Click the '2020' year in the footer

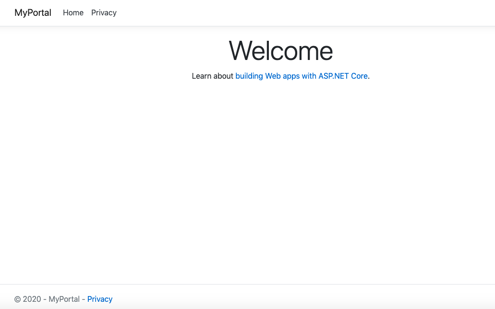pos(32,299)
